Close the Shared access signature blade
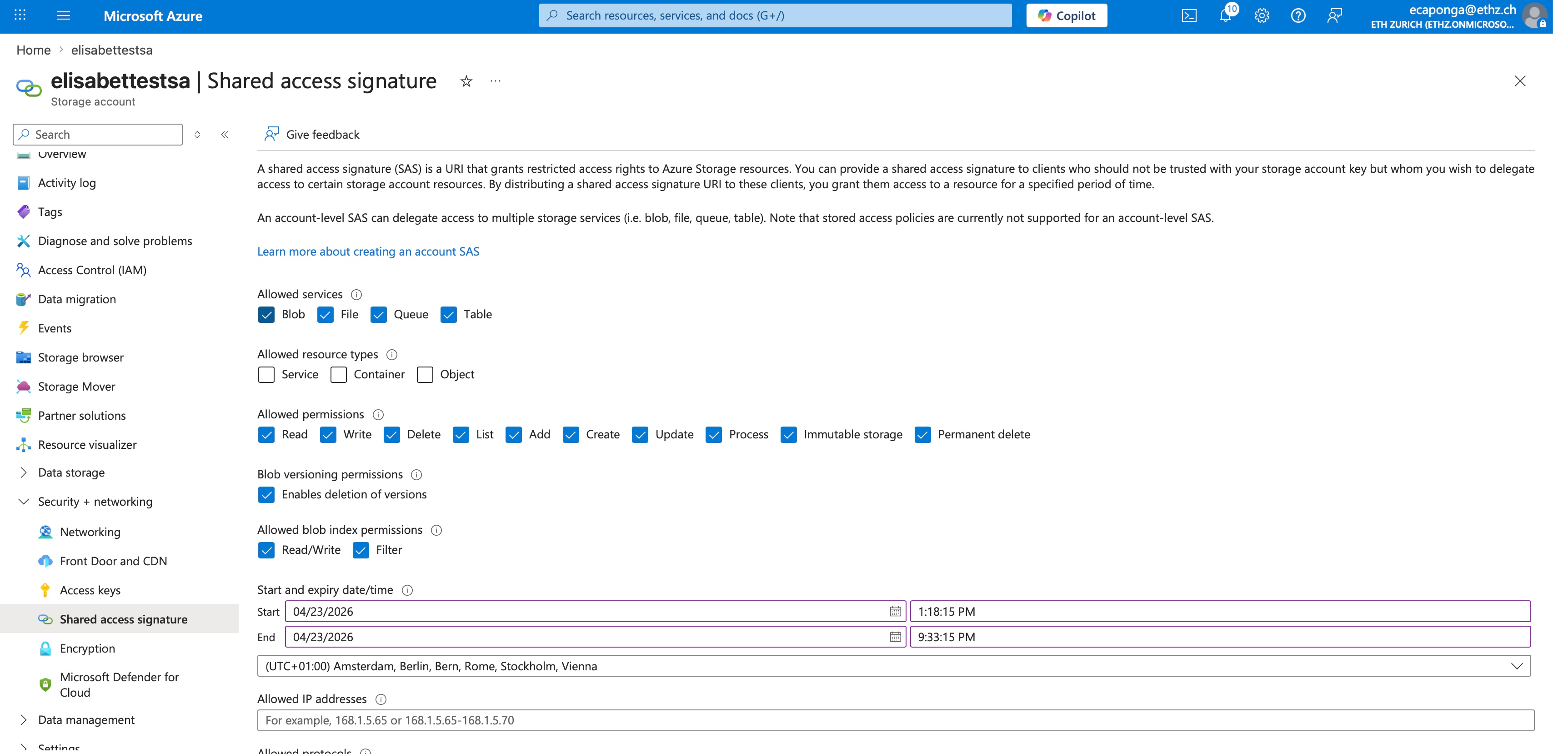 coord(1520,81)
